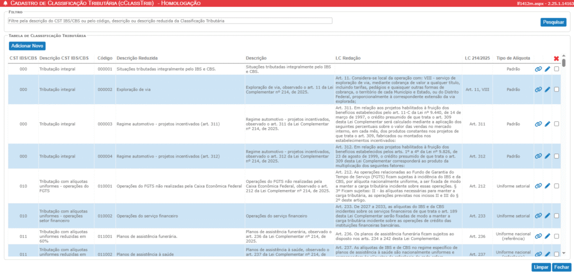Select checkbox for Exploração de via row
Image resolution: width=574 pixels, height=277 pixels.
click(557, 89)
